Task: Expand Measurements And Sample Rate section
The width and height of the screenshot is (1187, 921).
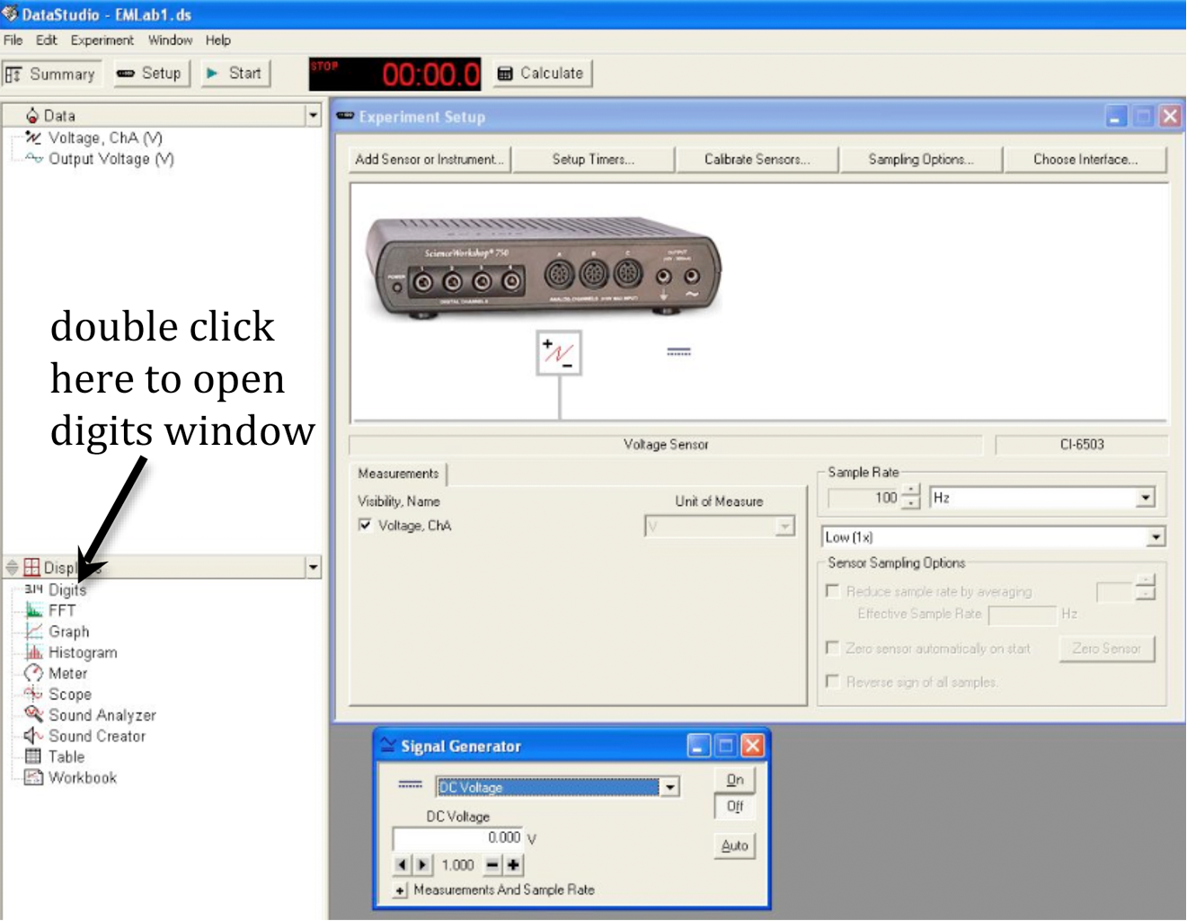Action: [400, 890]
